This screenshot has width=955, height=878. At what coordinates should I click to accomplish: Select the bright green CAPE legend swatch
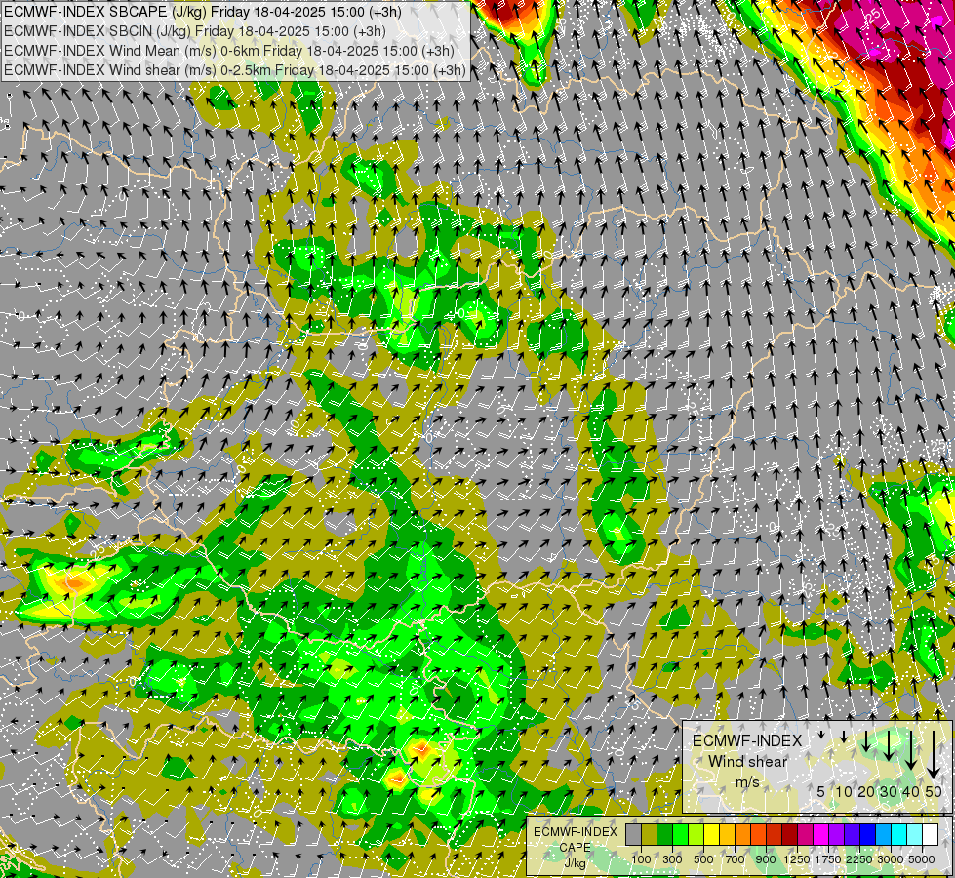[x=681, y=834]
